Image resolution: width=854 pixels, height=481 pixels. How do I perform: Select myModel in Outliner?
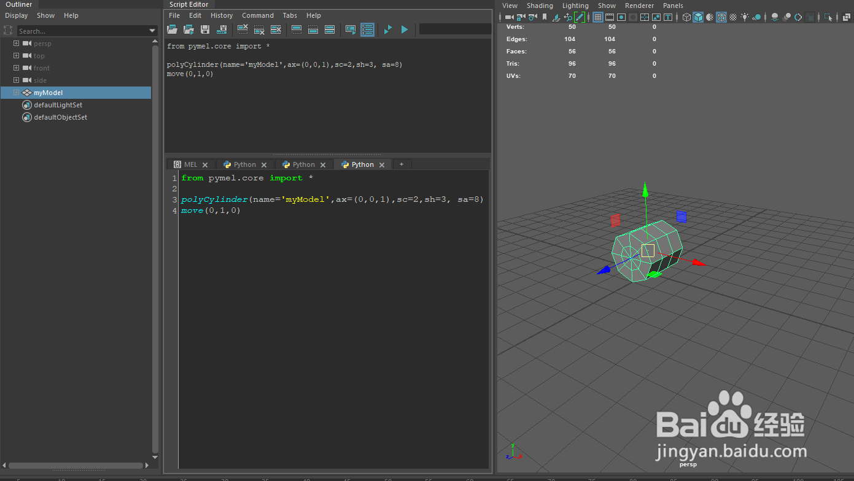[x=48, y=93]
